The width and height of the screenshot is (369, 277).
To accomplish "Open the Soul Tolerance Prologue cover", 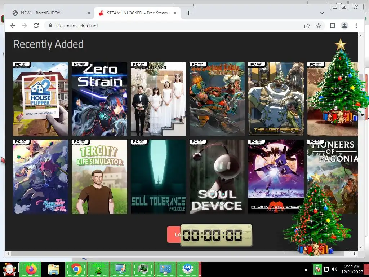I will pyautogui.click(x=158, y=177).
